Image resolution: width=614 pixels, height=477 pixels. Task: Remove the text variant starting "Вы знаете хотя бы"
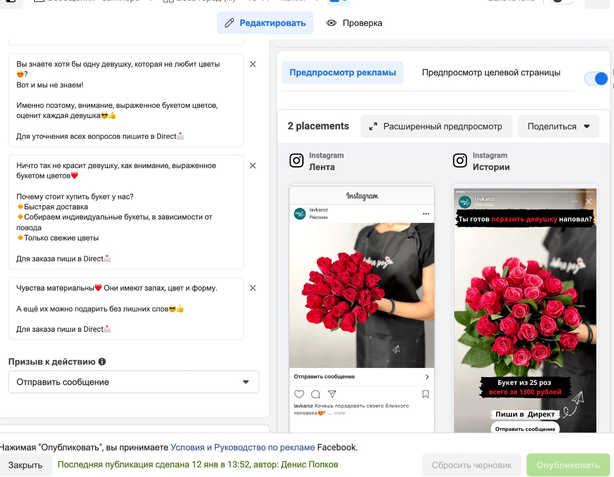[253, 64]
